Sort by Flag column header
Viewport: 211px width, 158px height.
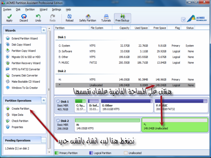174,28
